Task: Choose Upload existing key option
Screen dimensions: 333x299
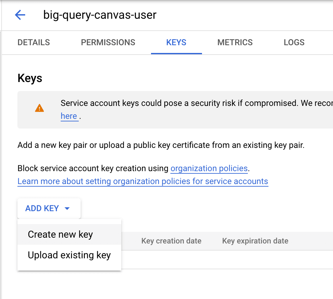Action: (69, 255)
